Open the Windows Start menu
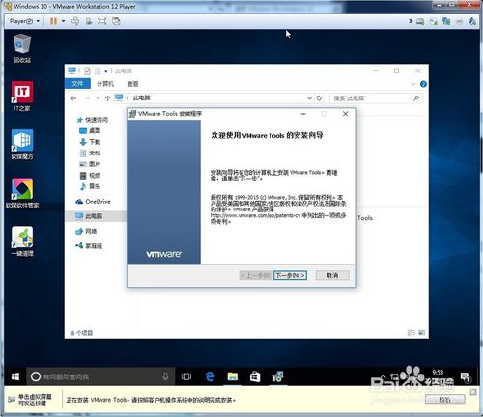 click(15, 376)
